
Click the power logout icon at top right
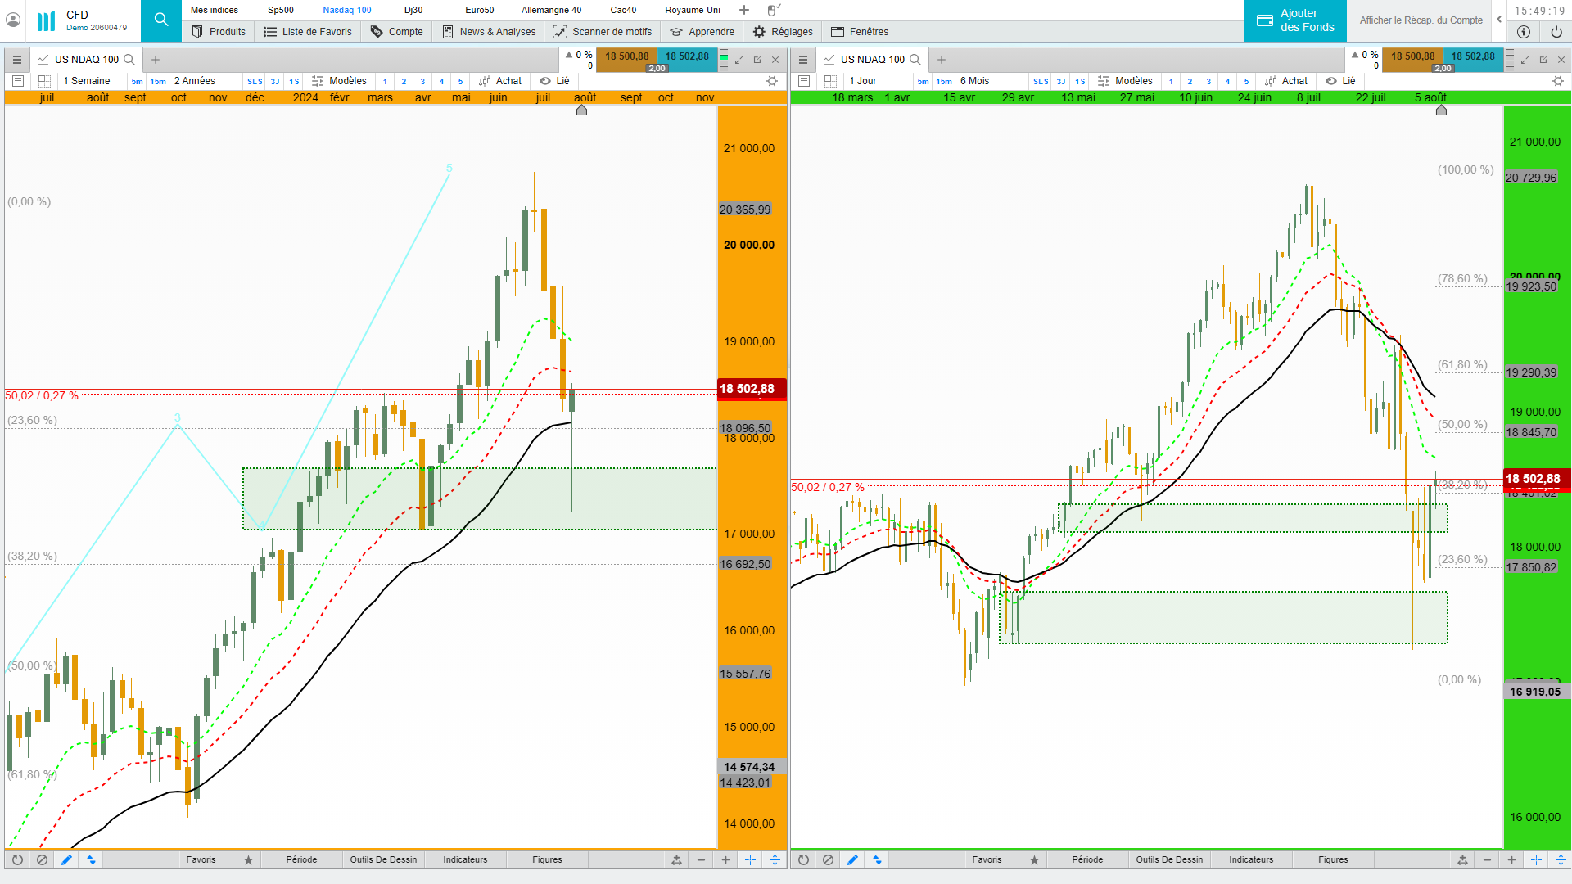pos(1556,32)
